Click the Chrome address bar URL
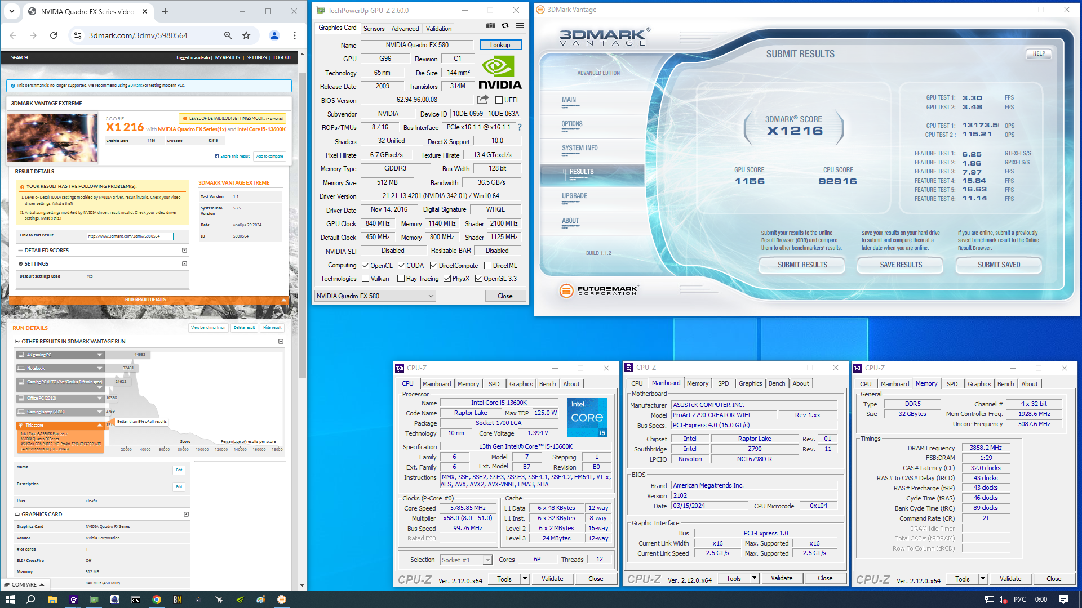The image size is (1082, 608). click(x=138, y=35)
